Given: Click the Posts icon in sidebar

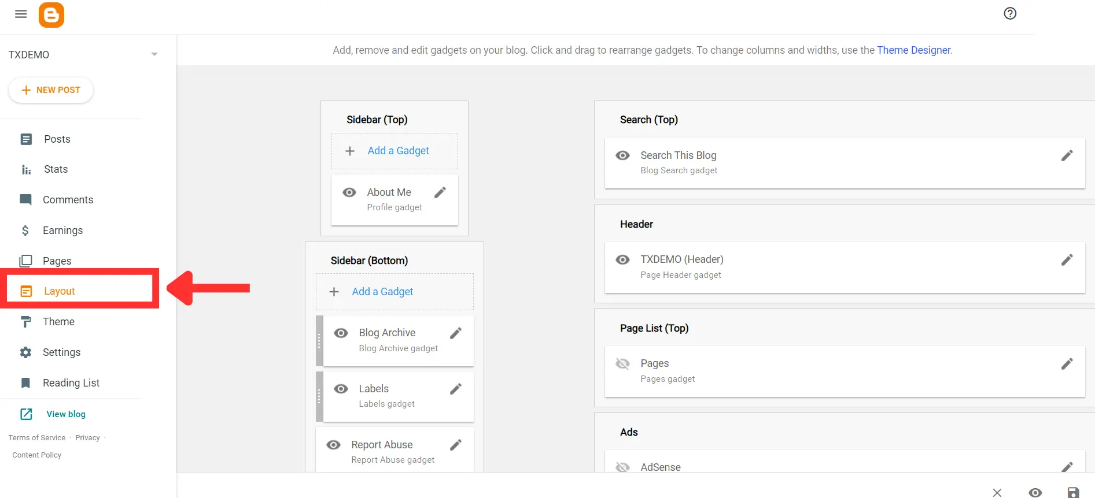Looking at the screenshot, I should [x=26, y=139].
